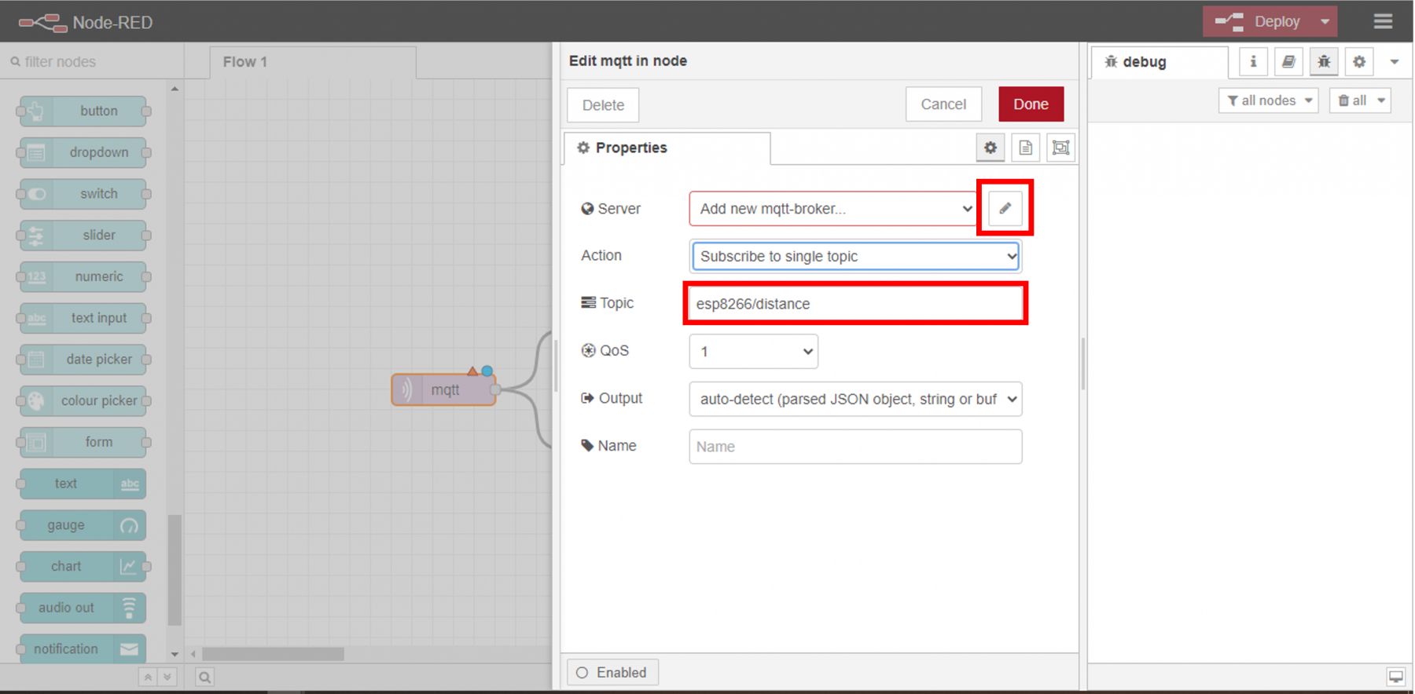Click the Cancel button

click(x=943, y=104)
